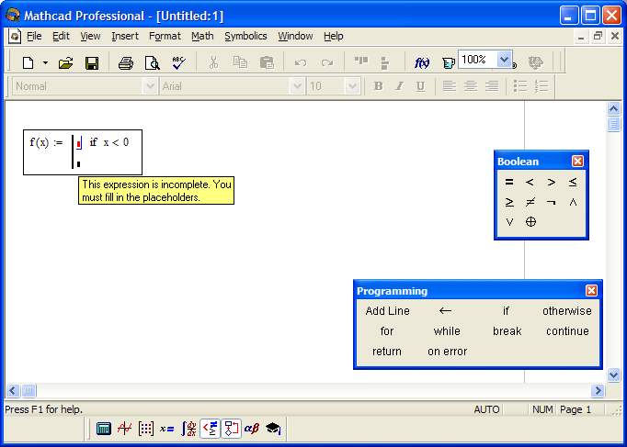
Task: Insert 'while' loop from Programming palette
Action: [447, 331]
